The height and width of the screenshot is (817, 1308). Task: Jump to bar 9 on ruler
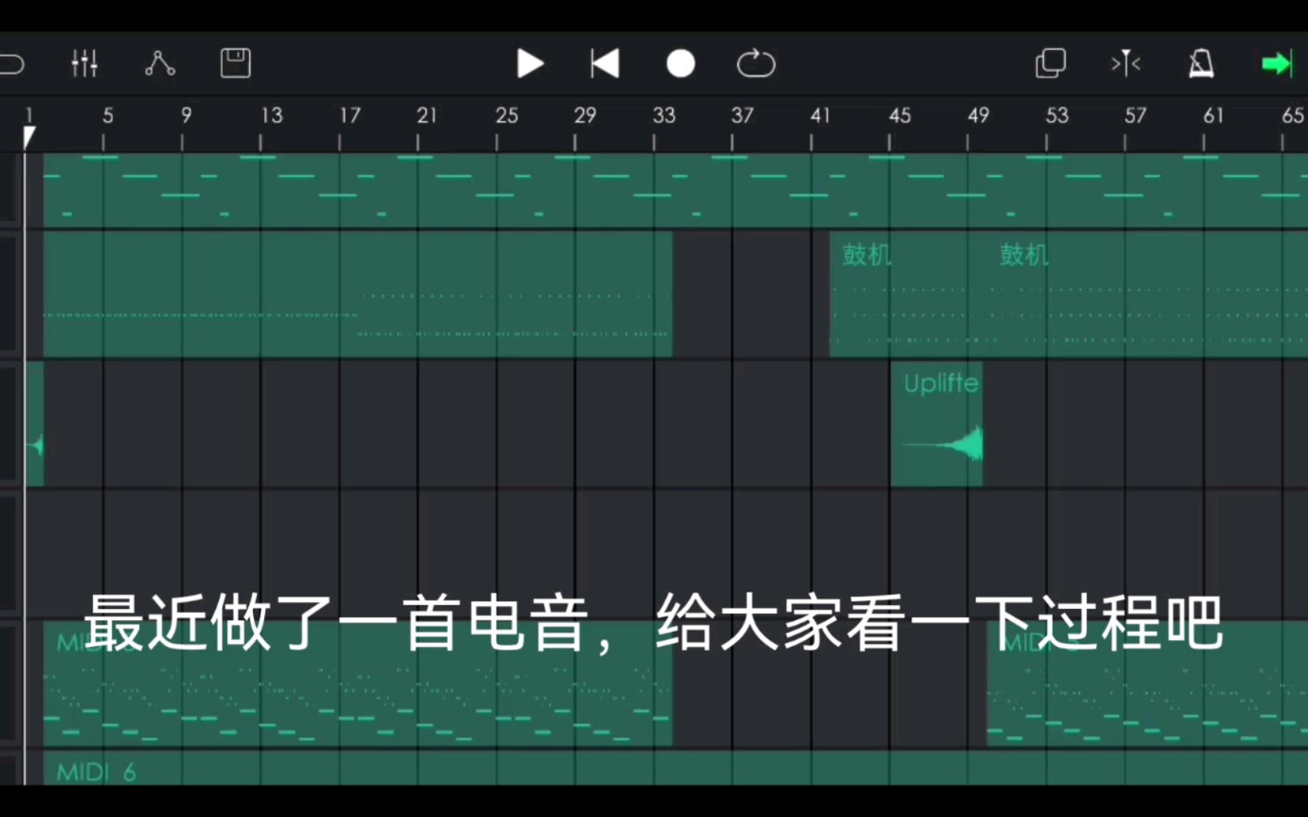186,116
